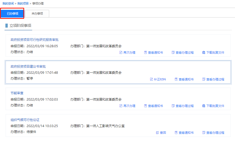
Task: Click 查看通知书 icon for 组织气候可行性论证
Action: click(176, 133)
